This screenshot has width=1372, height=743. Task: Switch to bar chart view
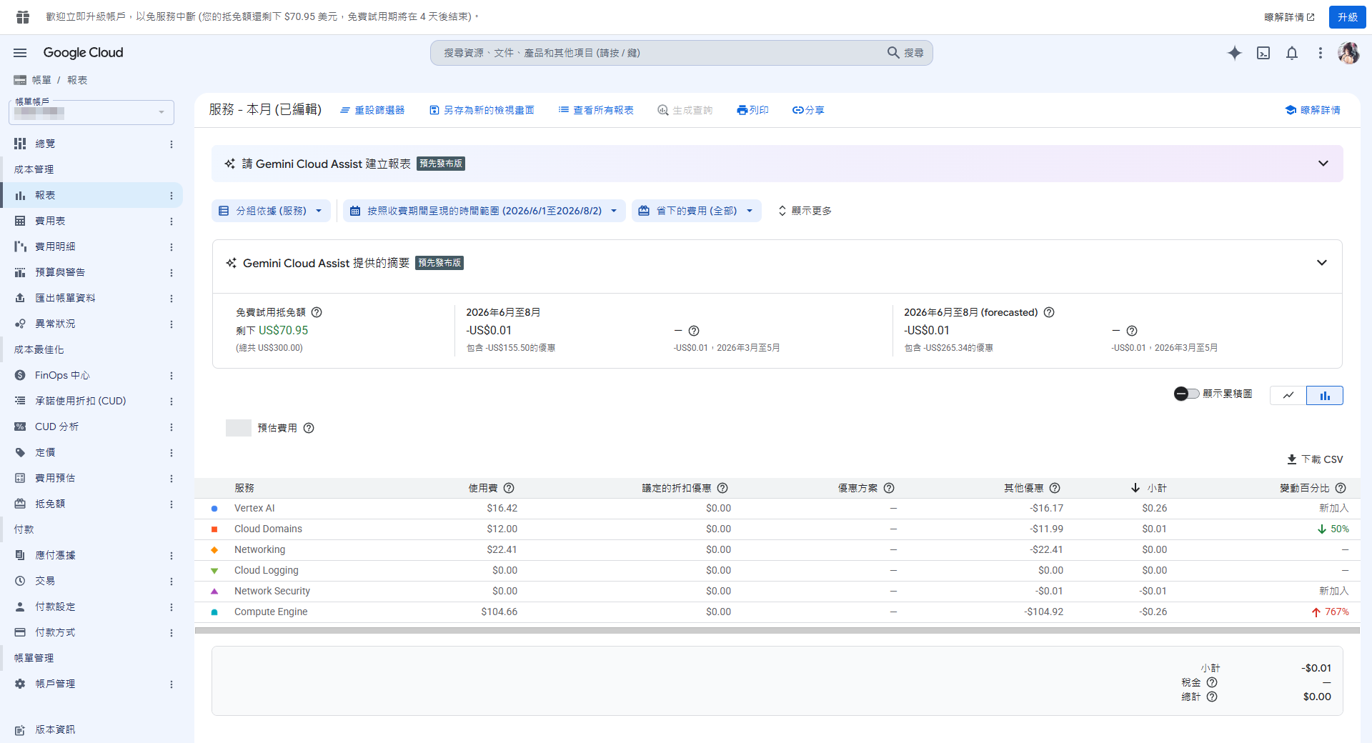(x=1325, y=395)
